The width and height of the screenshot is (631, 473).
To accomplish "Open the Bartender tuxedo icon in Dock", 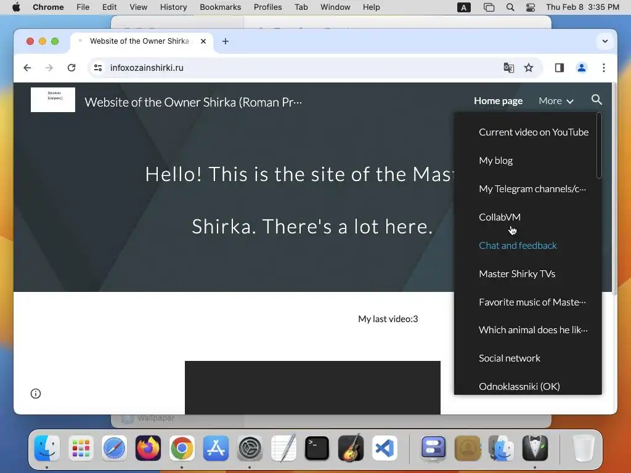I will click(x=535, y=448).
